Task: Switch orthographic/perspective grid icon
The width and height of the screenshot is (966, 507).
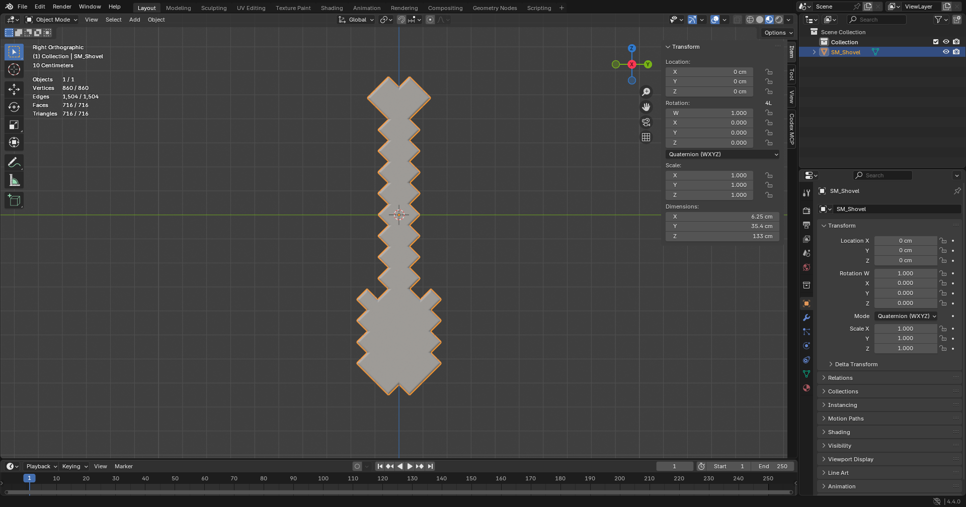Action: click(x=646, y=137)
